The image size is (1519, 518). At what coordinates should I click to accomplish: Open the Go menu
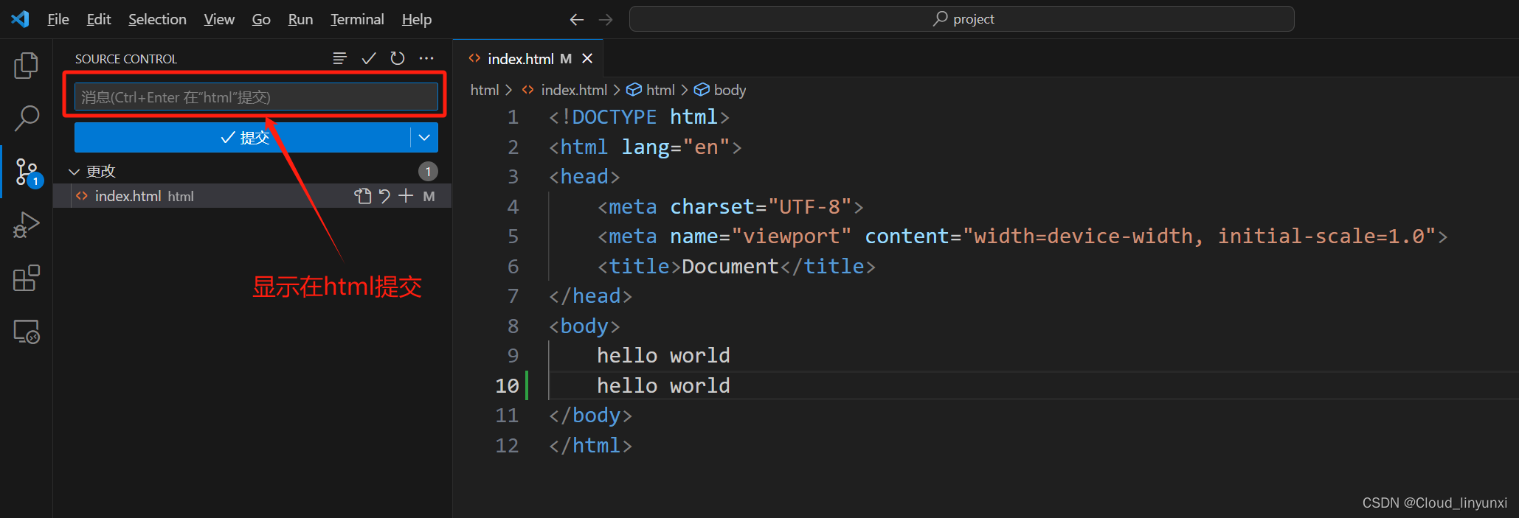[x=261, y=20]
